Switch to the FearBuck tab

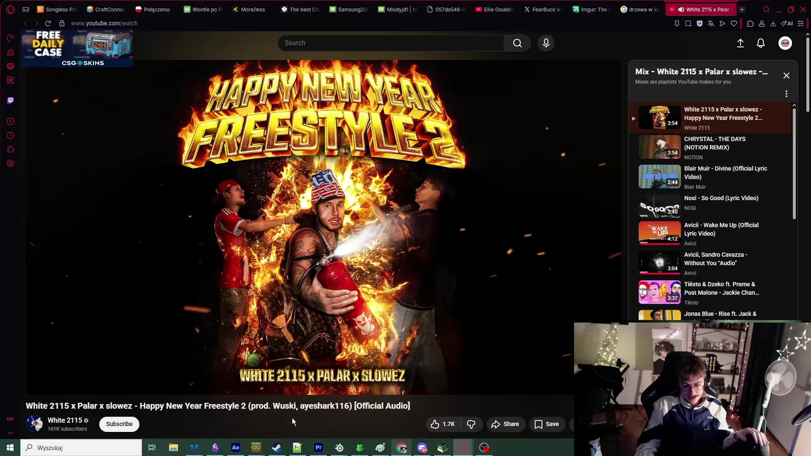(x=543, y=9)
